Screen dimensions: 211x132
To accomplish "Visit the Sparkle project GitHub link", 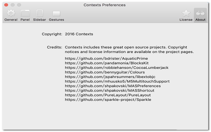I will [x=108, y=100].
